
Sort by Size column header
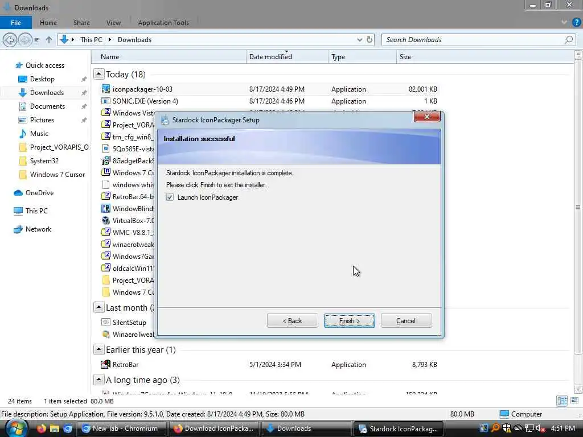(485, 57)
